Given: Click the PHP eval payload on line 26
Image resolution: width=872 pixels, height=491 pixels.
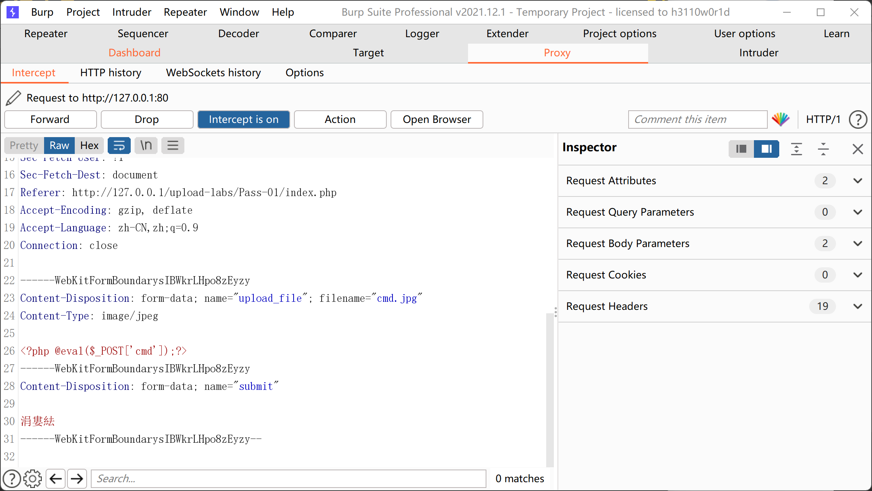Looking at the screenshot, I should [103, 351].
